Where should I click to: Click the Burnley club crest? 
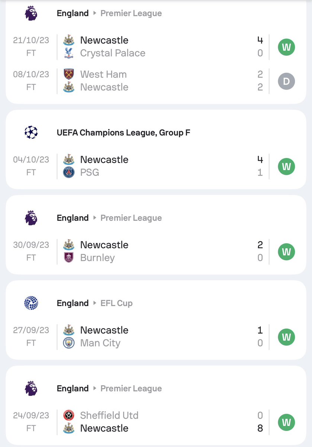(x=68, y=258)
